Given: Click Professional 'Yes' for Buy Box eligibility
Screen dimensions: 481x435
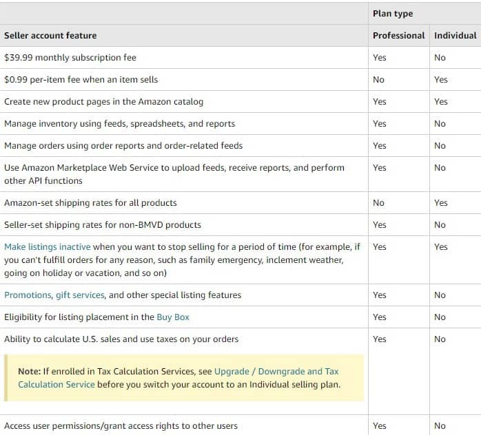Looking at the screenshot, I should [x=380, y=317].
